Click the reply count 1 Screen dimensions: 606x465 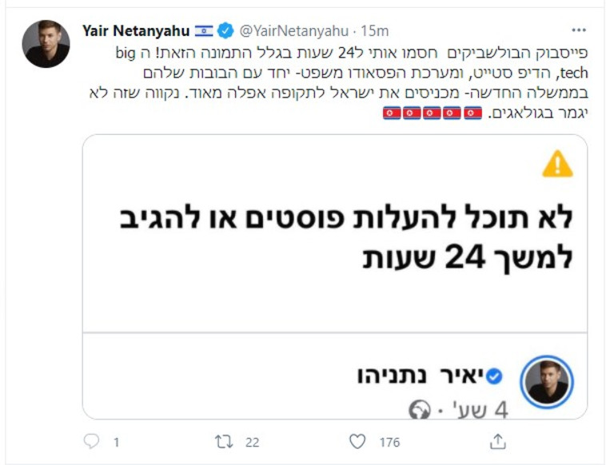(x=116, y=442)
